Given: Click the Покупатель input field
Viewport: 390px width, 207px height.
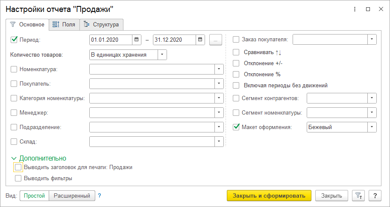Looking at the screenshot, I should point(152,83).
